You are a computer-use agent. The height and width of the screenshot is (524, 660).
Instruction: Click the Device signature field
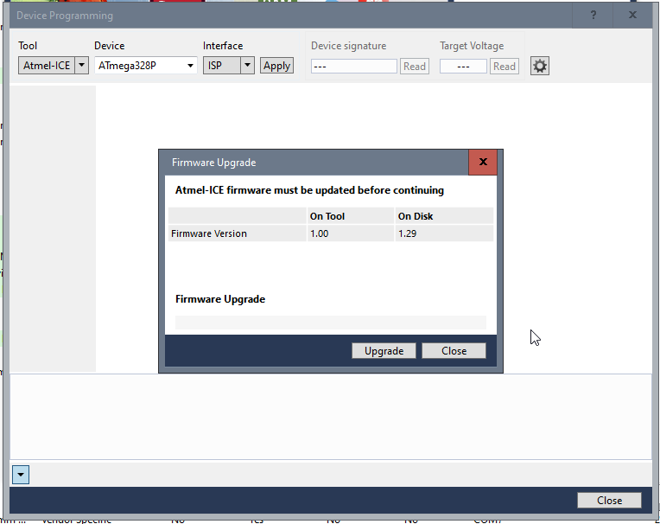[x=354, y=66]
